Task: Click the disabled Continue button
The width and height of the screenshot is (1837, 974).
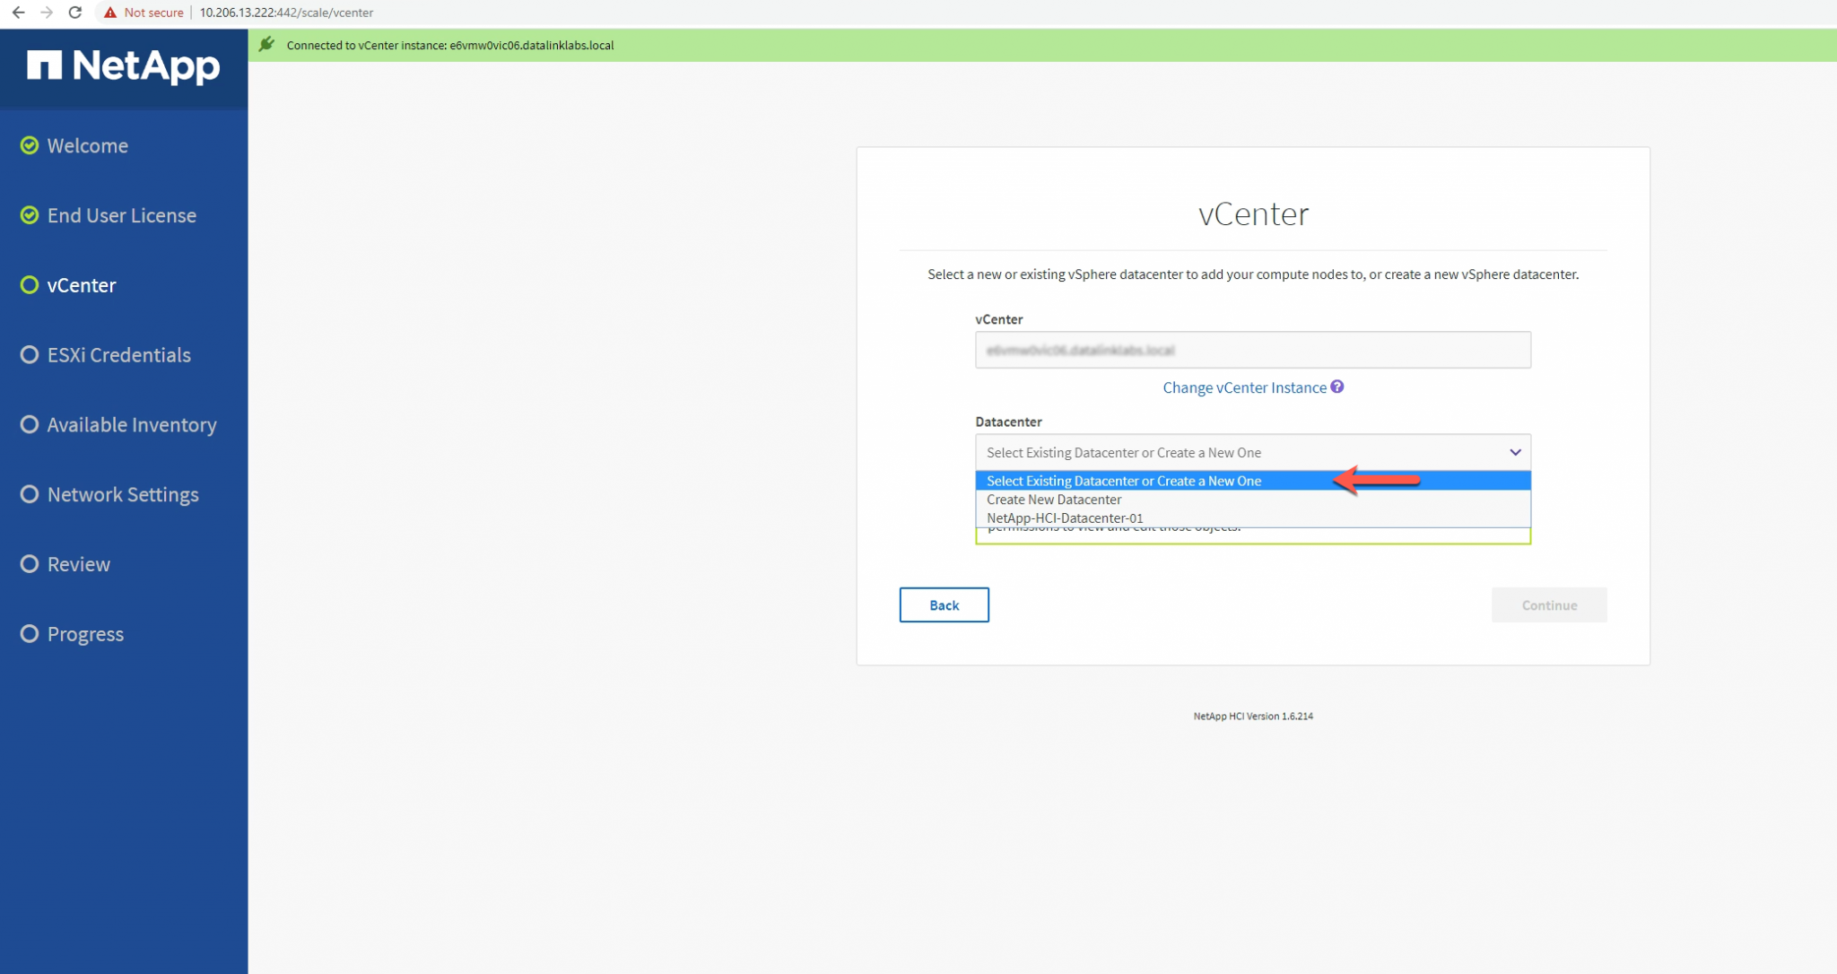Action: 1549,604
